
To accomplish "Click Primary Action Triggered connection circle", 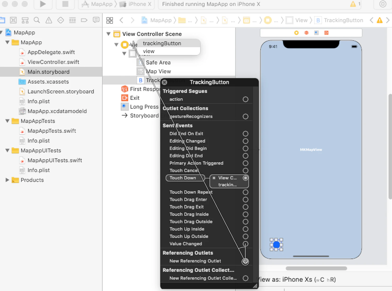I will [x=245, y=163].
